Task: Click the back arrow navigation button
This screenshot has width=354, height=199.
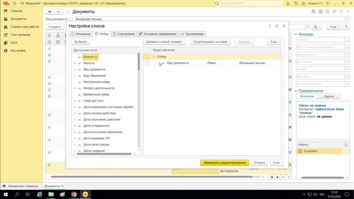Action: tap(50, 12)
